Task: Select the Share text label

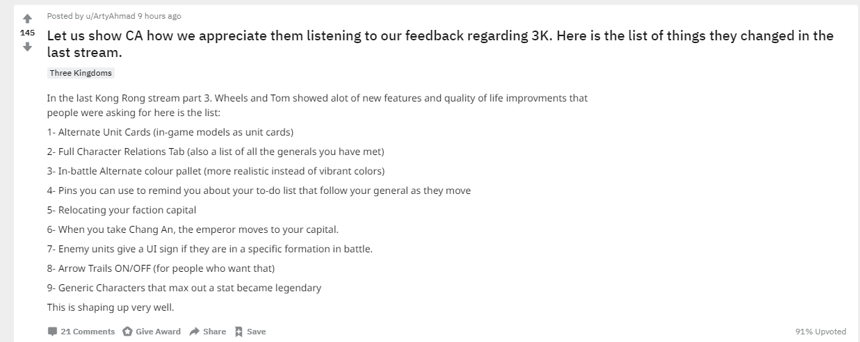Action: coord(214,332)
